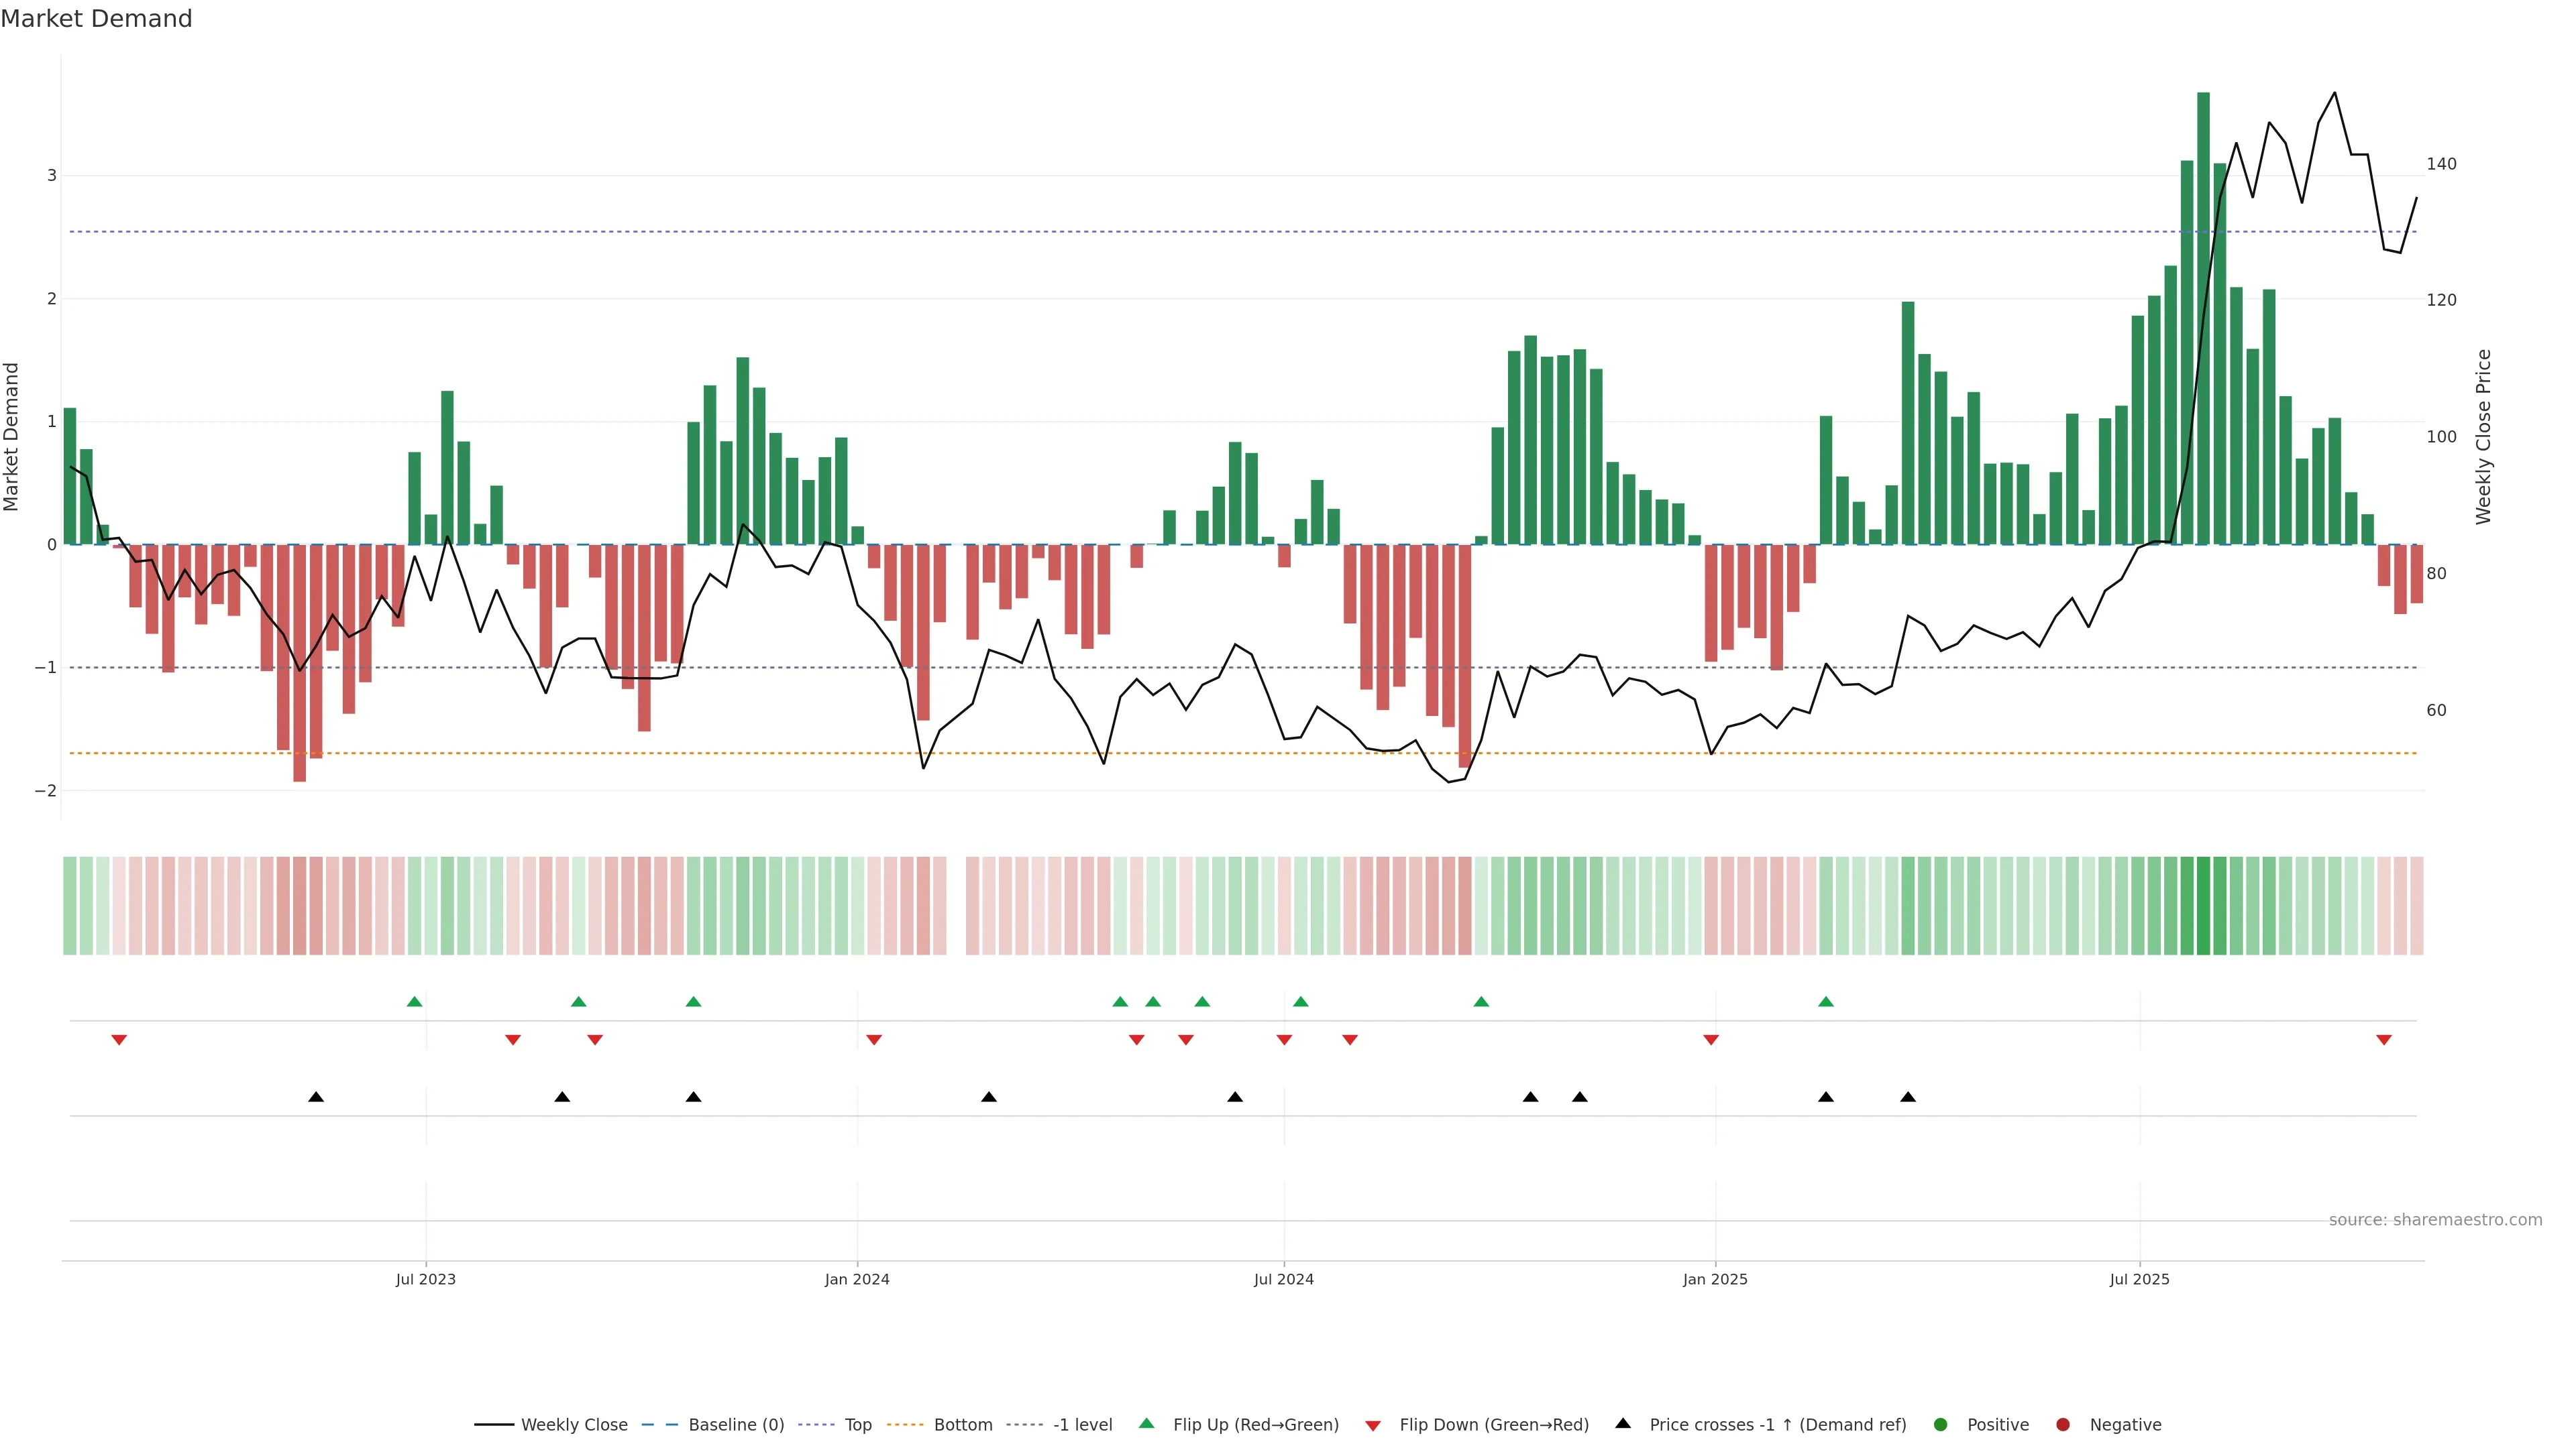Click the red Negative legend dot

[2063, 1425]
